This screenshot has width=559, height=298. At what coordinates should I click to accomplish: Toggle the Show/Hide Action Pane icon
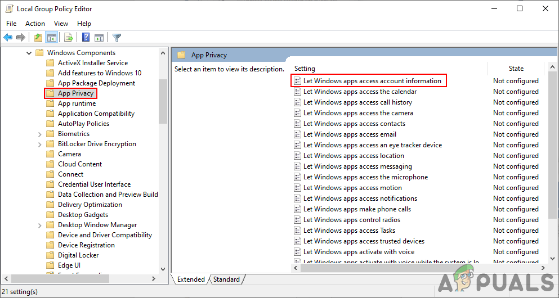99,38
